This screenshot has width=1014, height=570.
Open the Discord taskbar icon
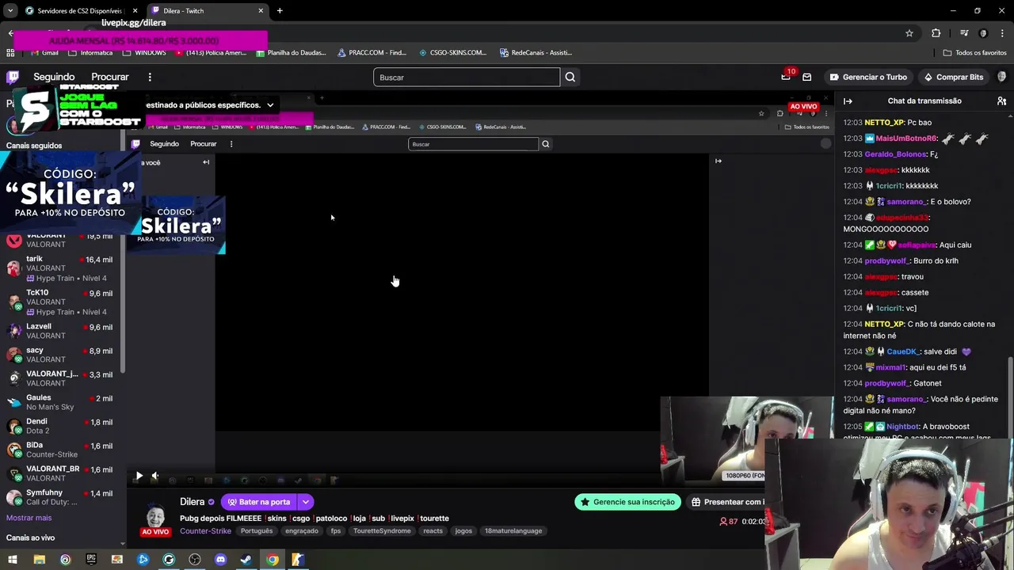(220, 560)
